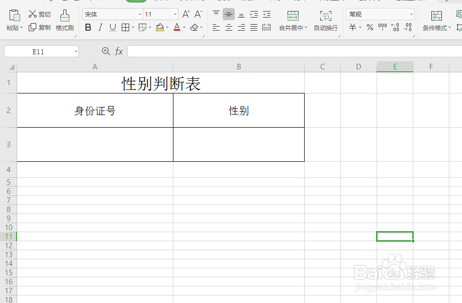This screenshot has height=303, width=462.
Task: Click the draw border table-pencil icon
Action: [143, 27]
